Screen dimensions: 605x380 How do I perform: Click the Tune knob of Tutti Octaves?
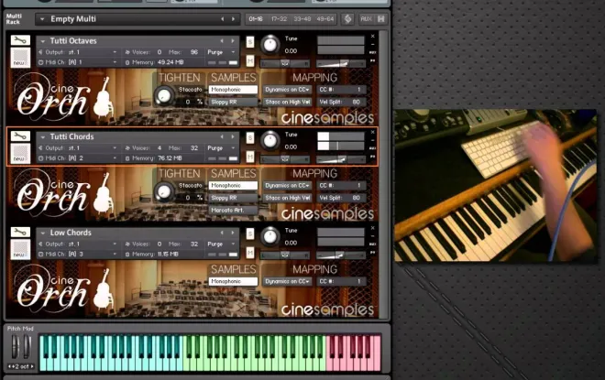(270, 44)
